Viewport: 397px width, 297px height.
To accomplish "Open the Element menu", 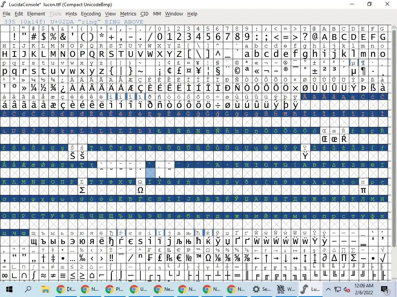I will pos(36,14).
